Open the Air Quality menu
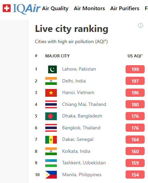148x183 pixels. pyautogui.click(x=55, y=8)
